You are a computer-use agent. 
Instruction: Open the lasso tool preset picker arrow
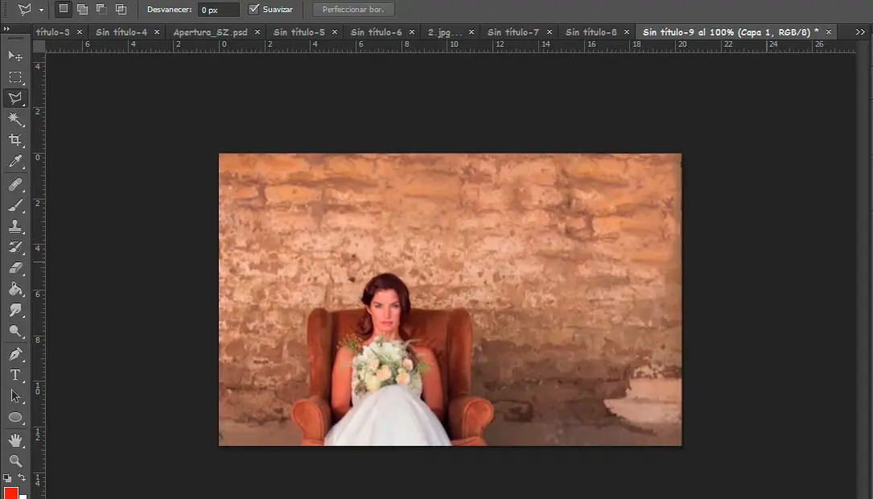[x=41, y=10]
